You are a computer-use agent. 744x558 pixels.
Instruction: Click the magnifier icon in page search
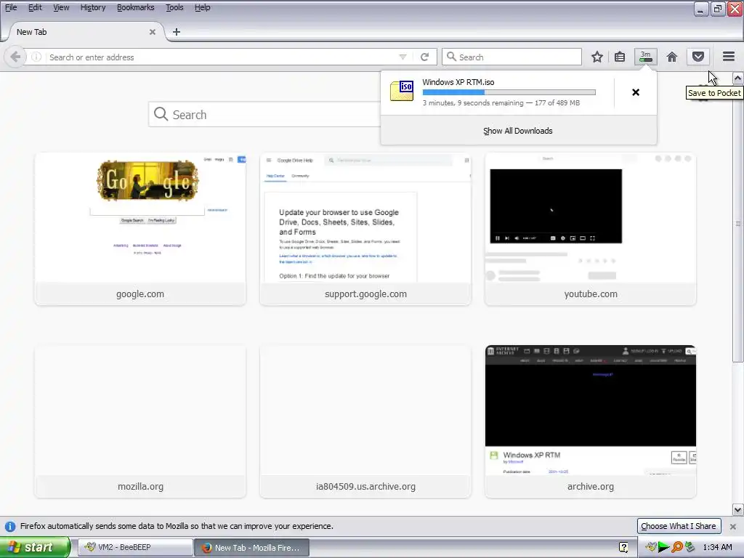[161, 114]
